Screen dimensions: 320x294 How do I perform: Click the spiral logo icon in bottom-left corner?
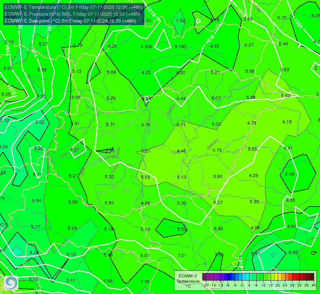(x=11, y=283)
